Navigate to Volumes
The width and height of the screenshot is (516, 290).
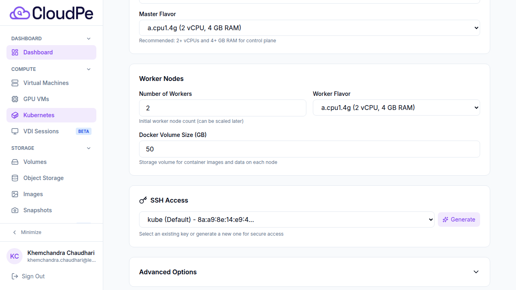(x=51, y=162)
